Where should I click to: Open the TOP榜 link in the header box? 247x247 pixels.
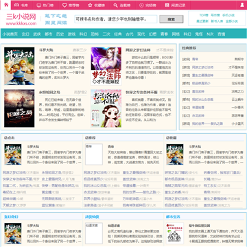tap(204, 15)
